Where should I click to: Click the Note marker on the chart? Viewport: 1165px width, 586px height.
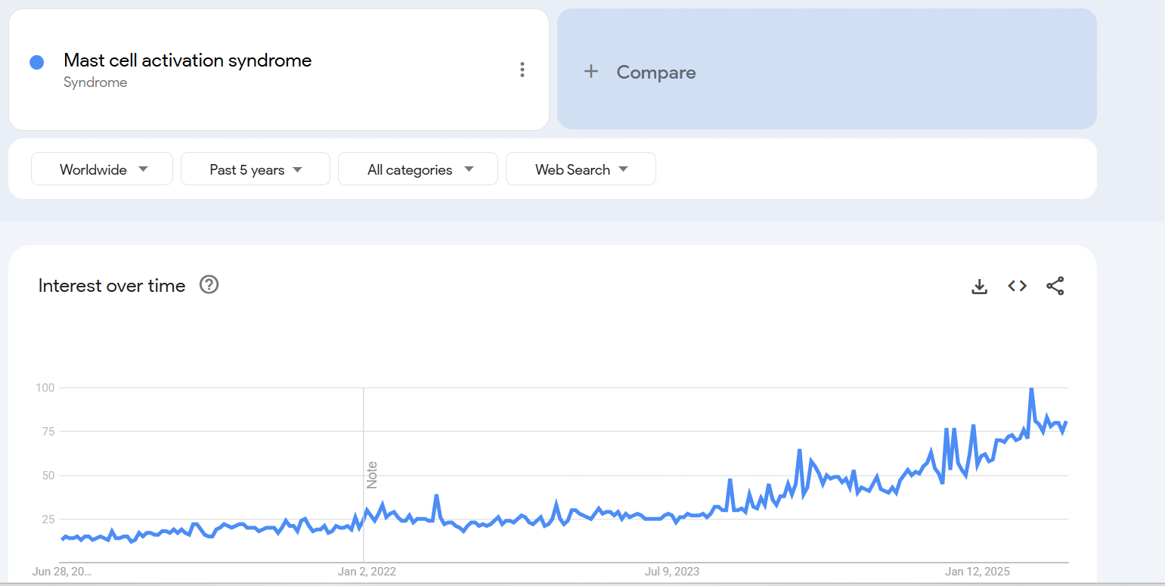point(372,475)
